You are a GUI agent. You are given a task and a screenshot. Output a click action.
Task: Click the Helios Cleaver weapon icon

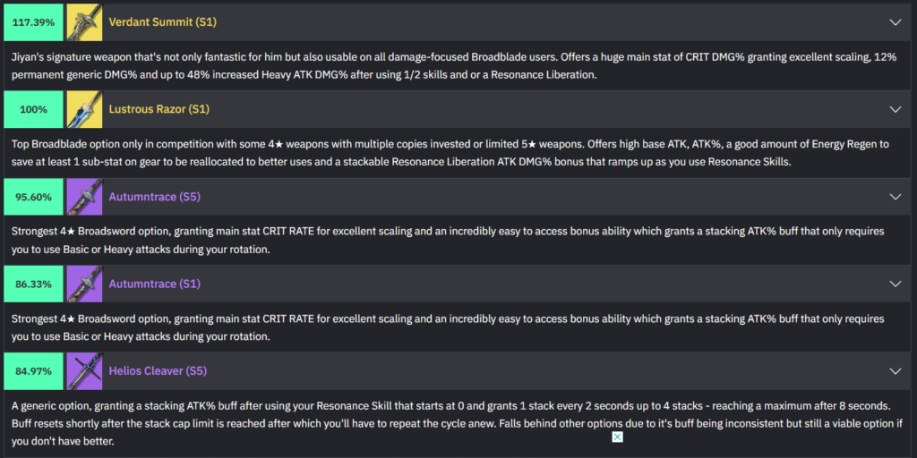[84, 370]
